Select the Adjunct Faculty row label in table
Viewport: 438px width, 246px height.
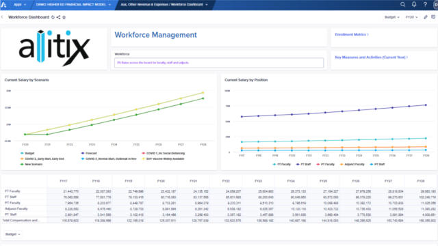[16, 208]
